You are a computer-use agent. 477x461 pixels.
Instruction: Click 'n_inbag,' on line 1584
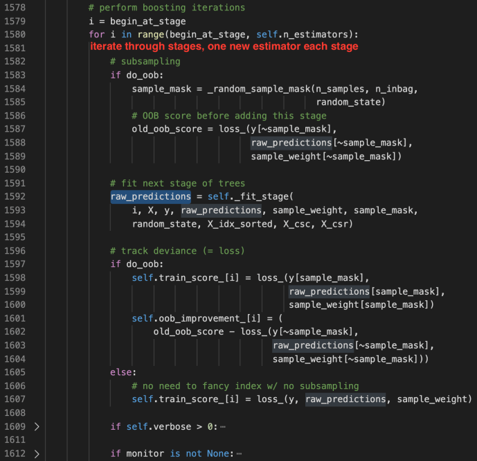pyautogui.click(x=397, y=89)
